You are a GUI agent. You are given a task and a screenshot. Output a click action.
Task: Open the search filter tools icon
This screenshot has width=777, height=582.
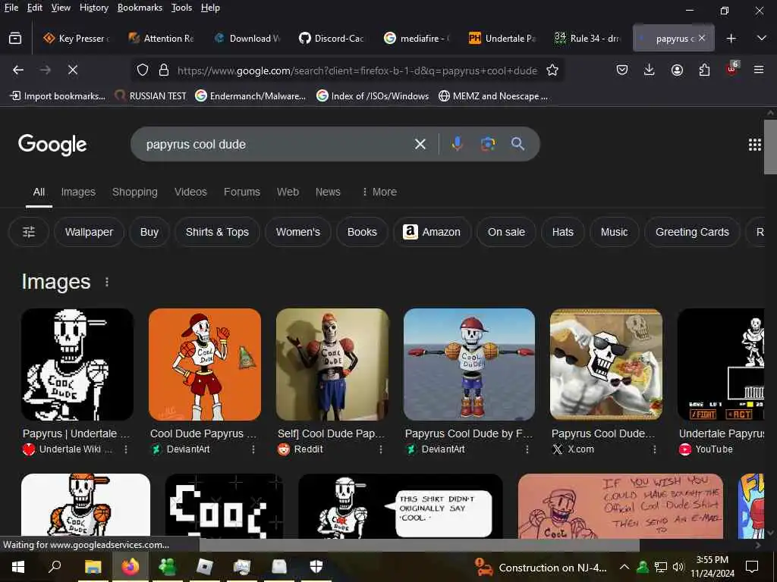[29, 232]
